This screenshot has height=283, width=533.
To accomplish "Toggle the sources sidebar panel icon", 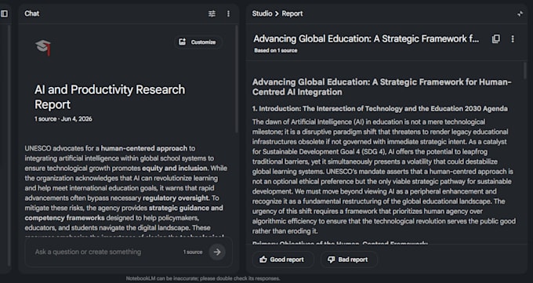I will point(4,13).
